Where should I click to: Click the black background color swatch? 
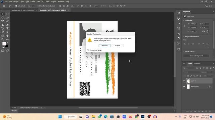tap(6, 46)
